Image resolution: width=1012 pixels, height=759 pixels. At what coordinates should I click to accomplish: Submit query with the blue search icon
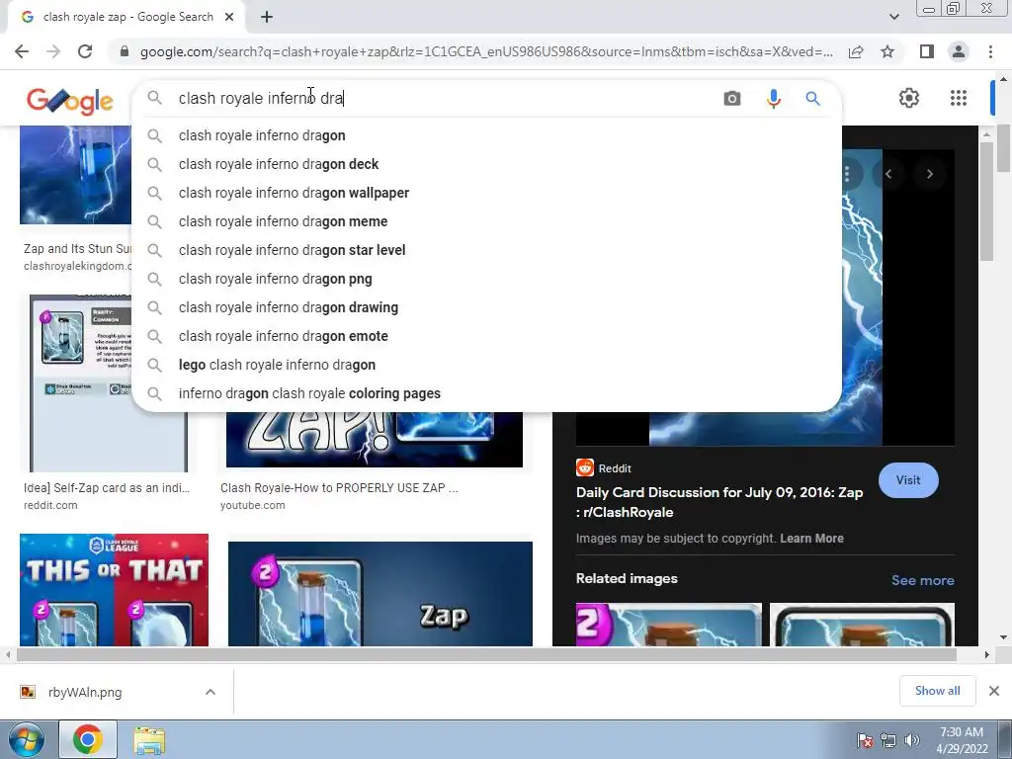tap(812, 98)
